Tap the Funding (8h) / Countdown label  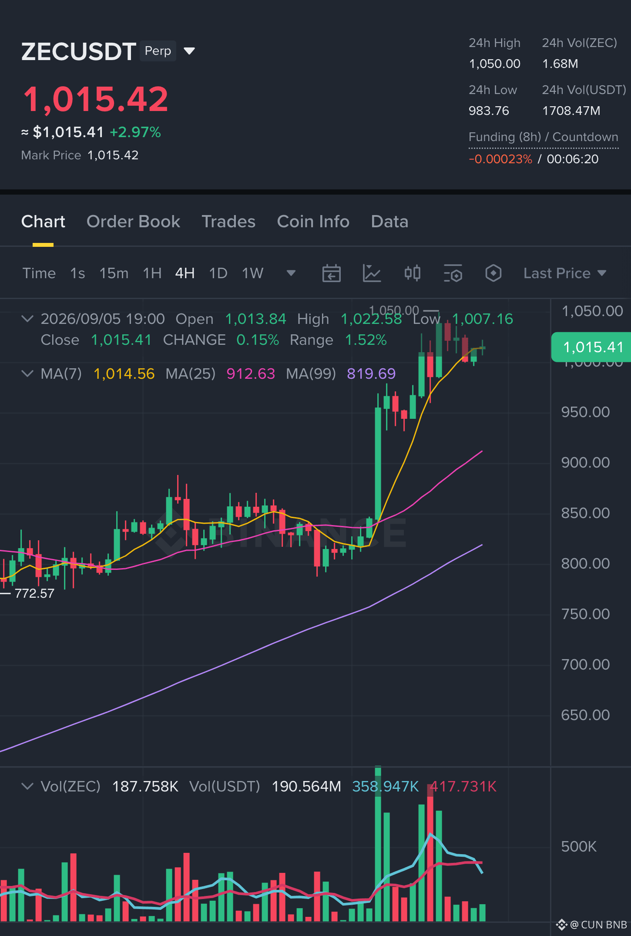pyautogui.click(x=543, y=137)
